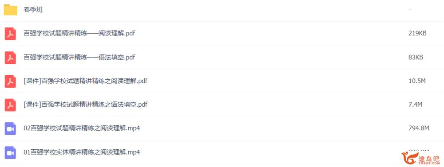
Task: Click the 10.5M file size cell
Action: click(417, 81)
